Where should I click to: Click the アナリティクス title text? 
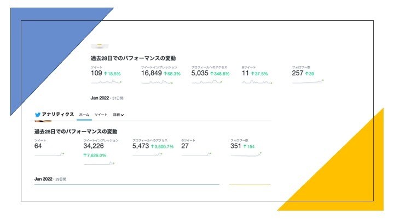pyautogui.click(x=58, y=115)
